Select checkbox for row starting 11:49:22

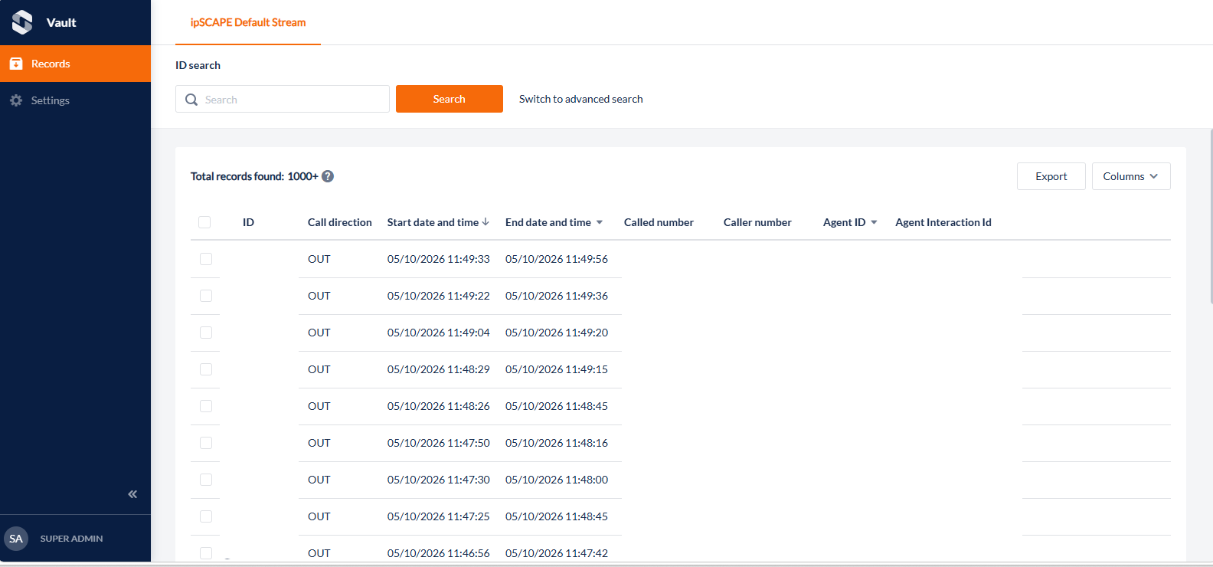206,296
